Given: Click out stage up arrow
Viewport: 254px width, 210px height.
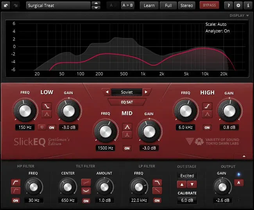Looking at the screenshot, I should click(x=182, y=185).
